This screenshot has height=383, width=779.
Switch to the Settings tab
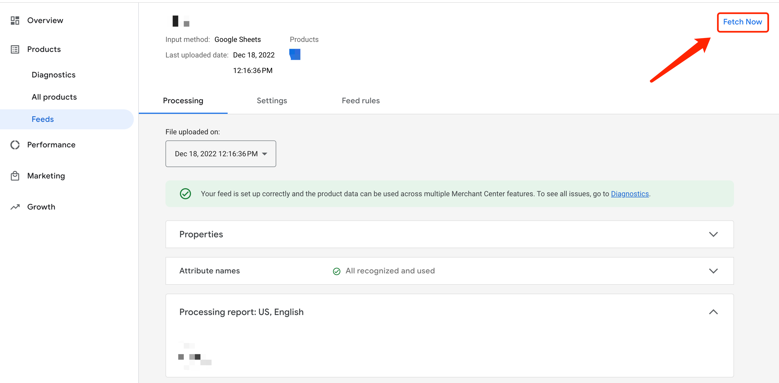(272, 101)
